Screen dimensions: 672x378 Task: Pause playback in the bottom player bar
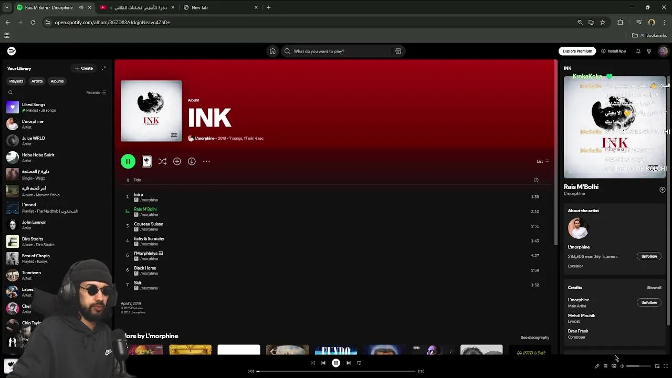tap(336, 363)
